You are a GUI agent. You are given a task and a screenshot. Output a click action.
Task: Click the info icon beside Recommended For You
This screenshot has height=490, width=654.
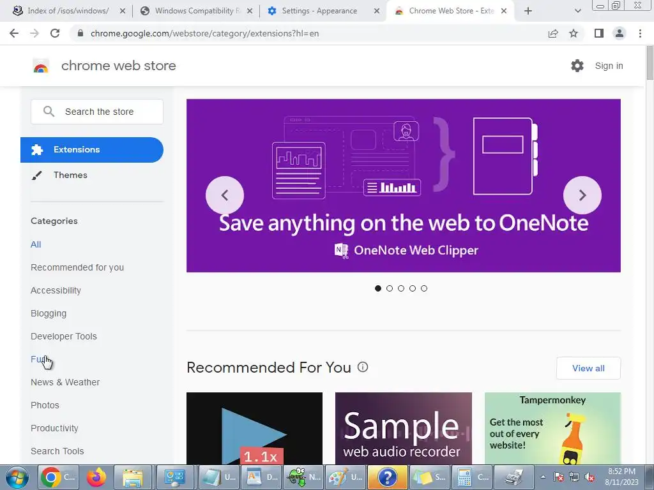pyautogui.click(x=363, y=367)
